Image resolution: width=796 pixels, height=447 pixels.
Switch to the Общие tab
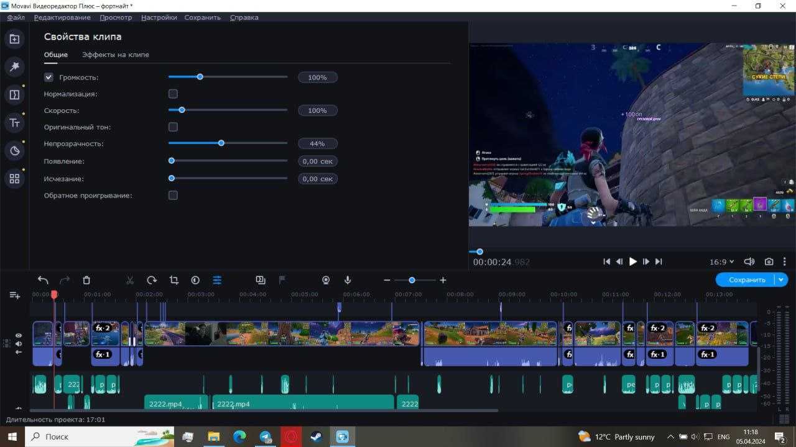[56, 55]
